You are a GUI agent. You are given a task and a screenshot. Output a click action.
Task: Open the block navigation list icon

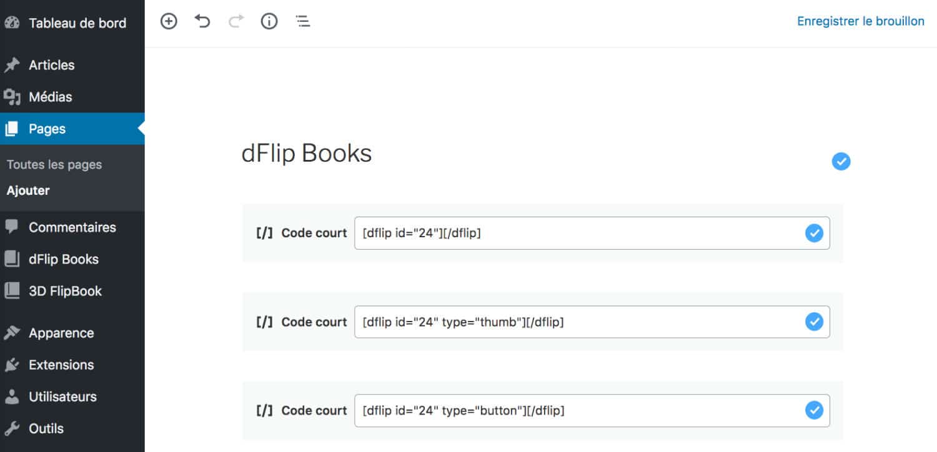pyautogui.click(x=303, y=21)
